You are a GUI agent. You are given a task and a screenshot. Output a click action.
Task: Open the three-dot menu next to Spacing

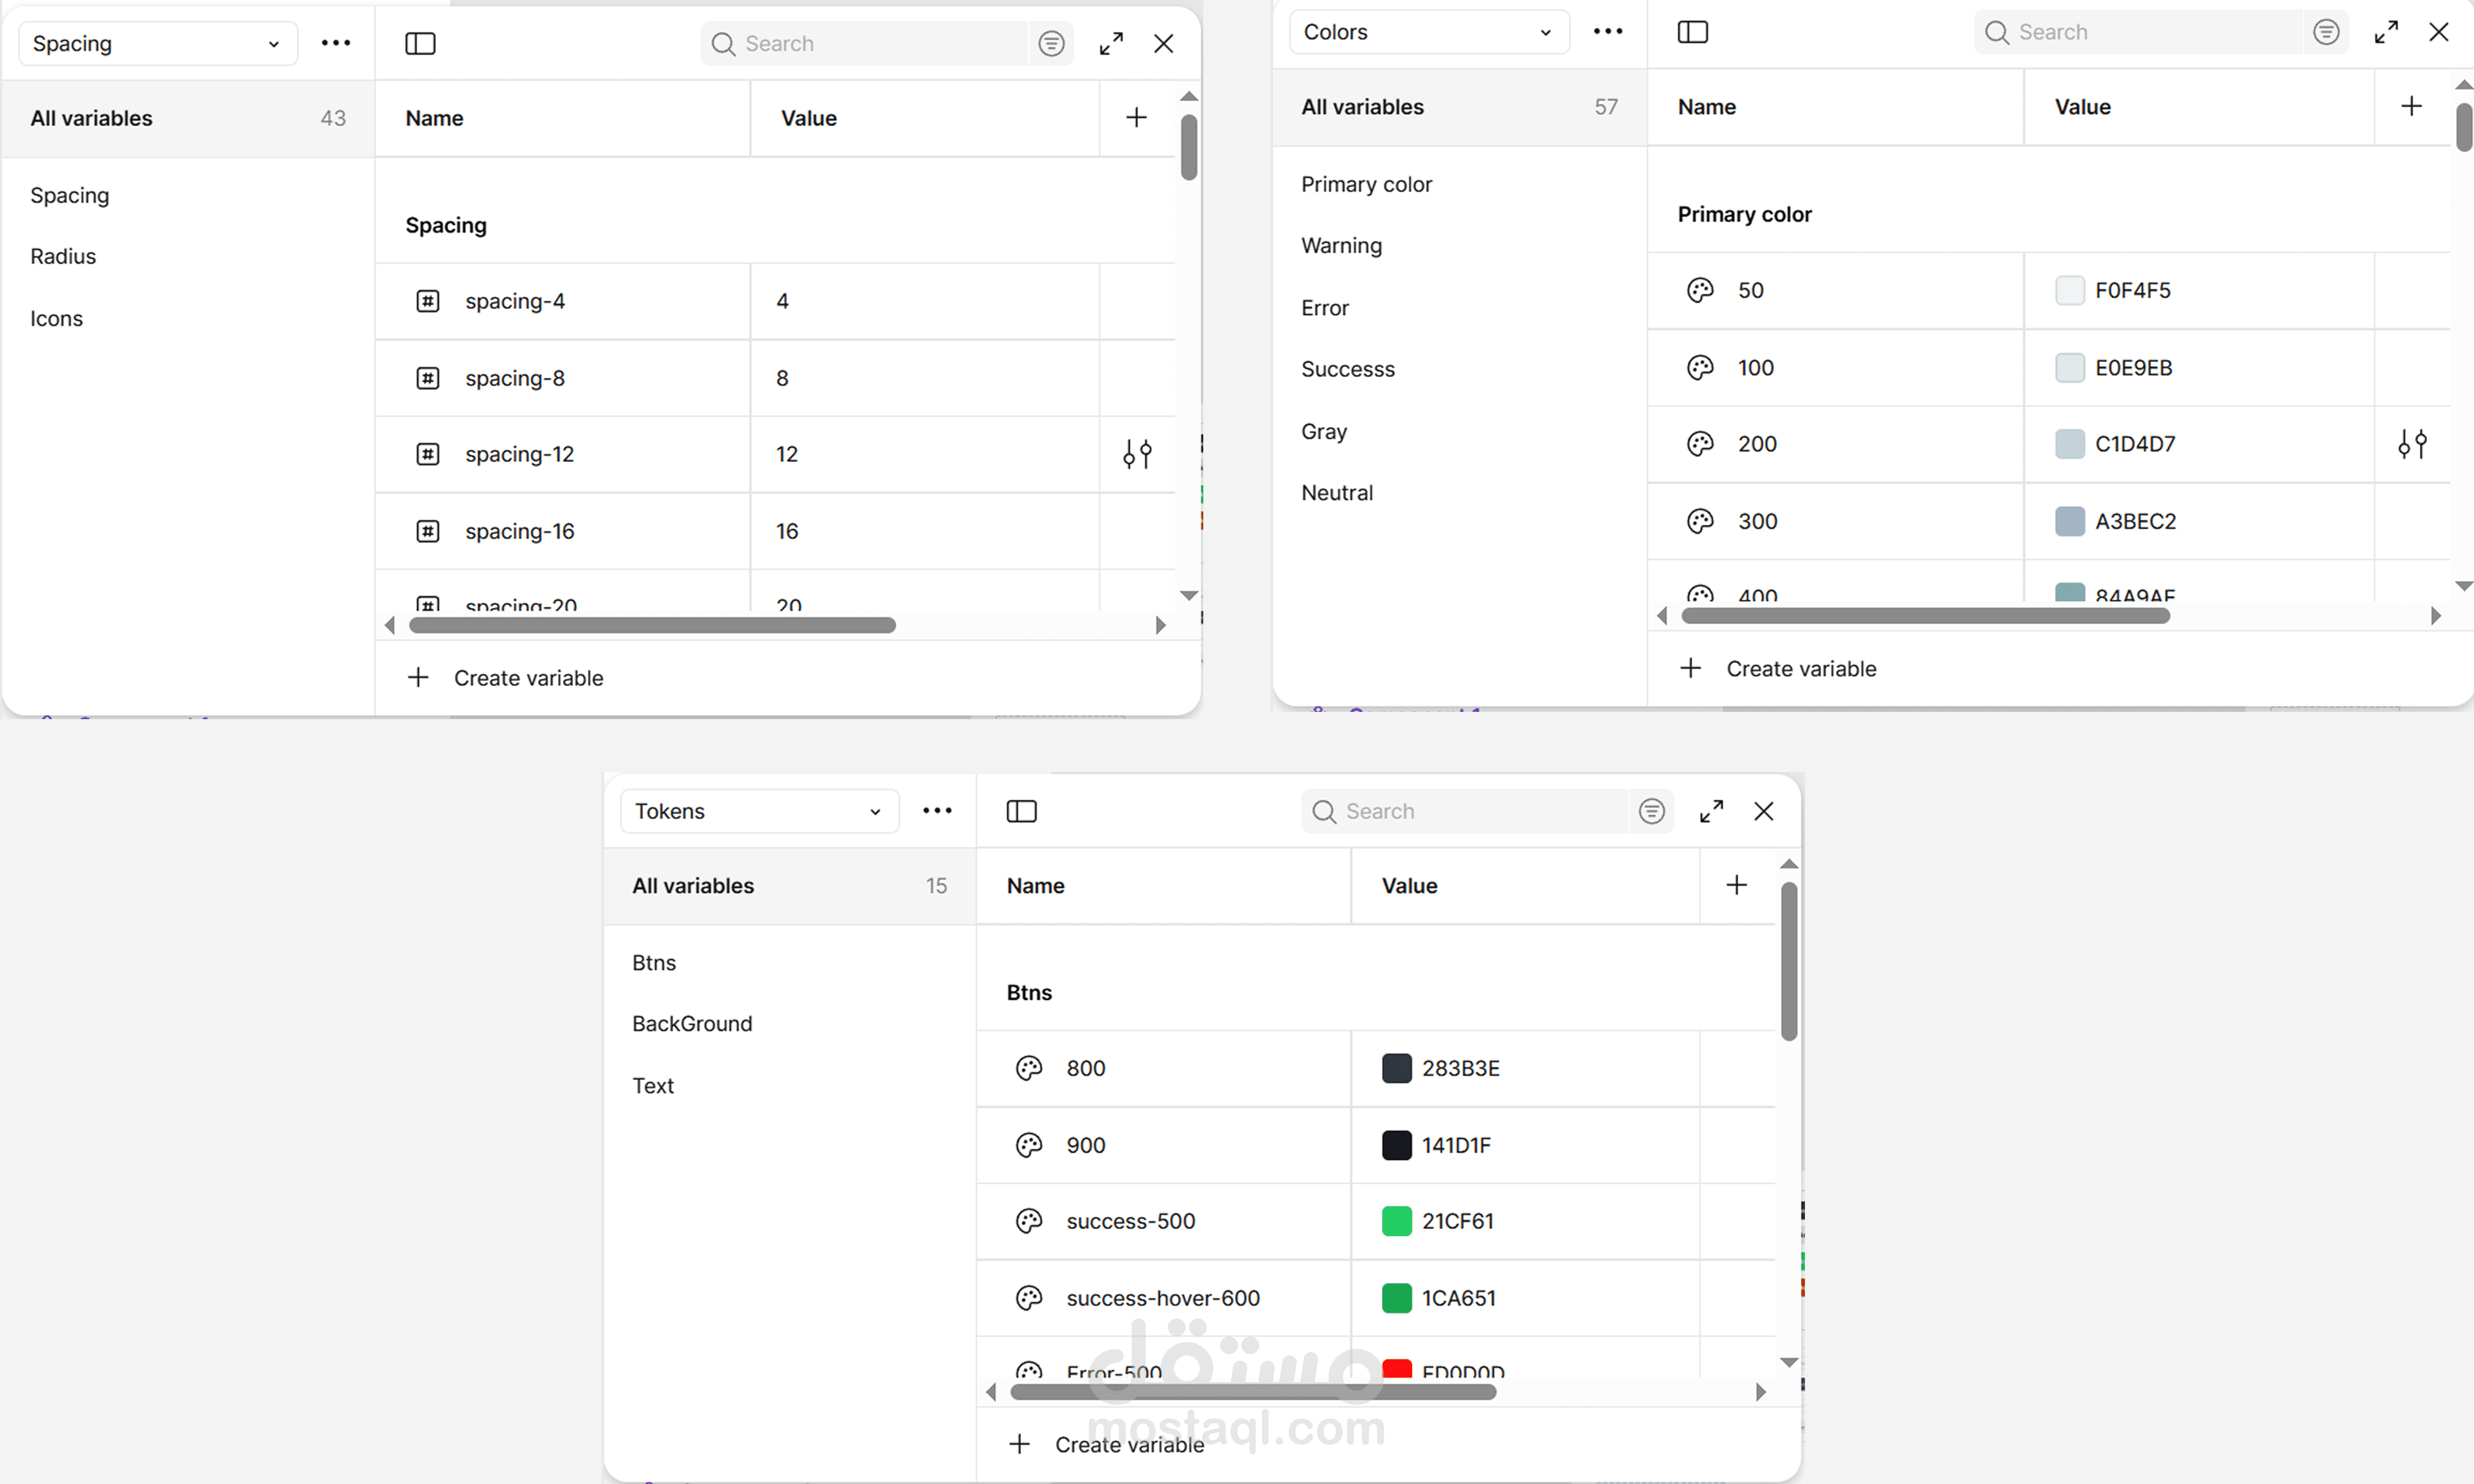tap(336, 44)
